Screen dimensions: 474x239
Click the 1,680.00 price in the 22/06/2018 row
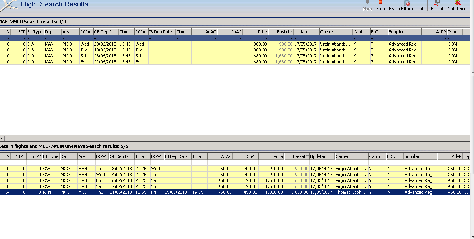point(255,62)
